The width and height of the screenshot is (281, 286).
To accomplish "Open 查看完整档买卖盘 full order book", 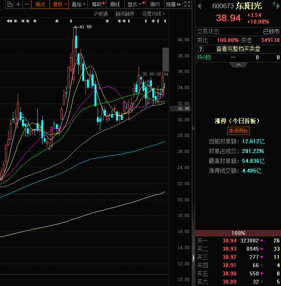I will click(x=238, y=49).
